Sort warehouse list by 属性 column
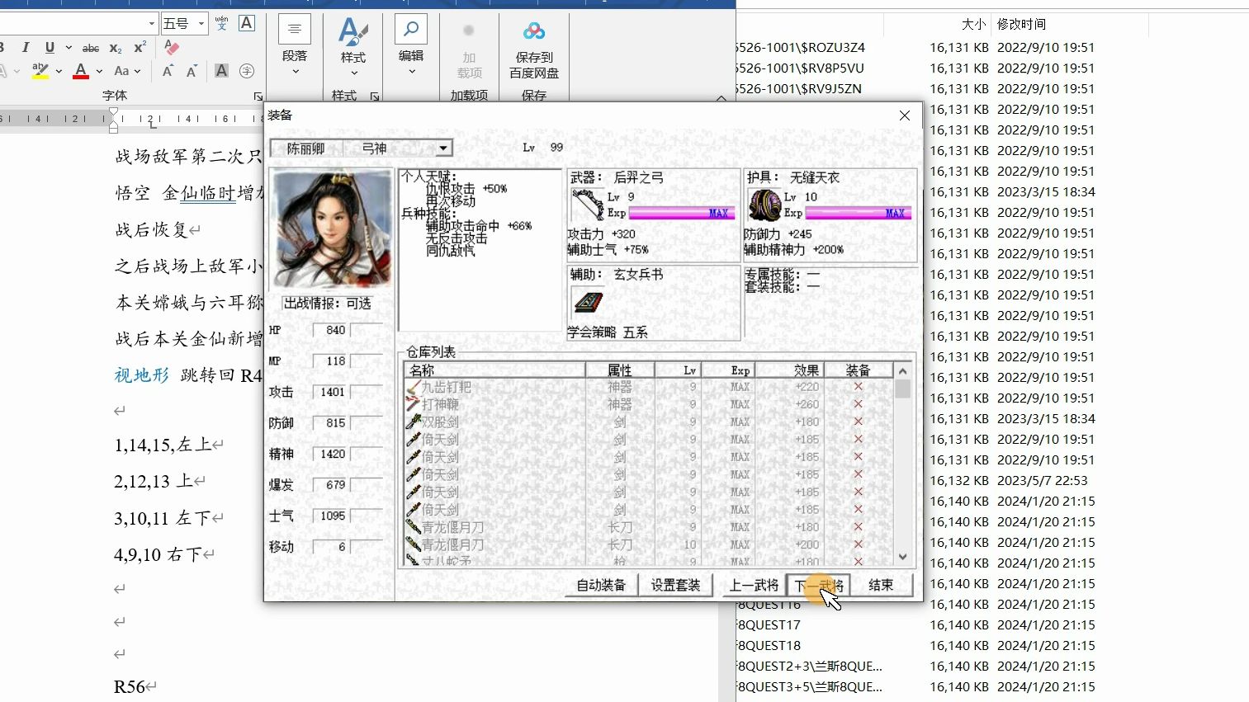 coord(620,370)
